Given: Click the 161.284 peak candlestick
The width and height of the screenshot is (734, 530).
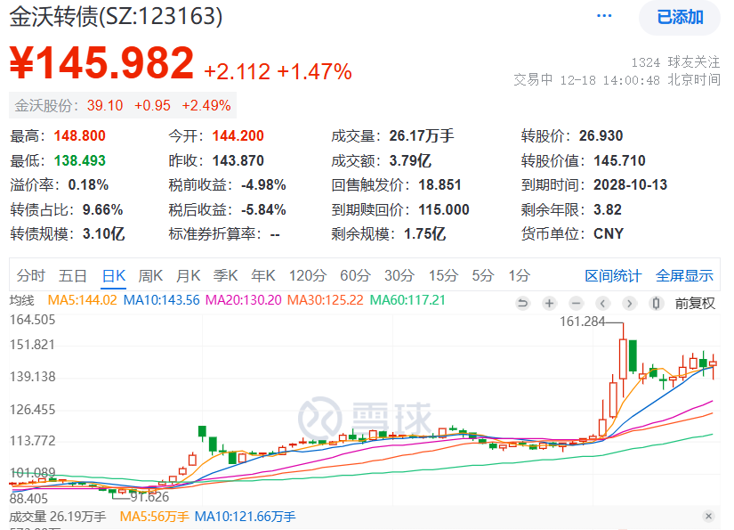Looking at the screenshot, I should tap(623, 359).
